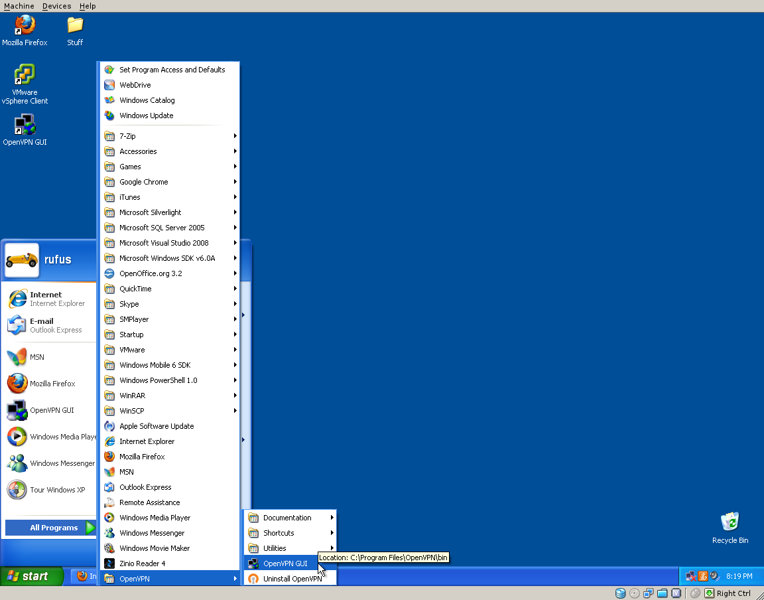Open Outlook Express in All Programs list
The height and width of the screenshot is (600, 764).
point(170,487)
